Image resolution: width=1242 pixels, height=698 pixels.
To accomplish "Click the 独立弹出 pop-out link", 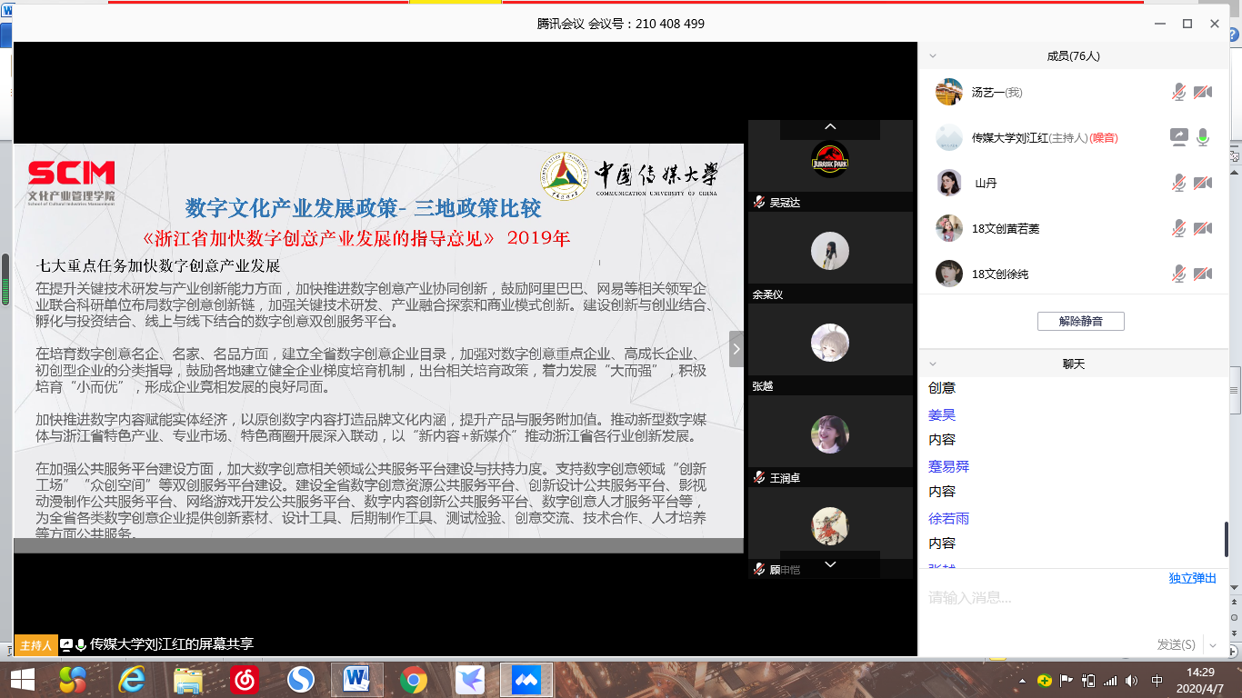I will coord(1192,579).
